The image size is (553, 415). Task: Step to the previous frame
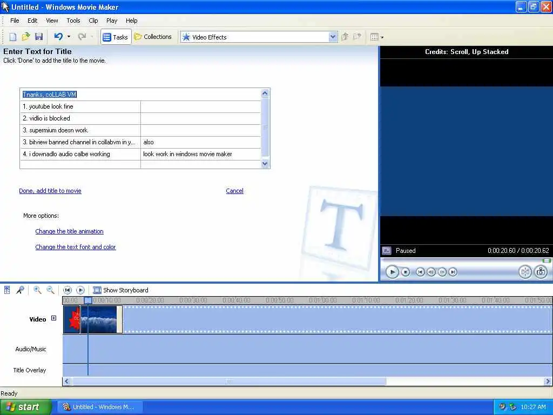tap(431, 272)
